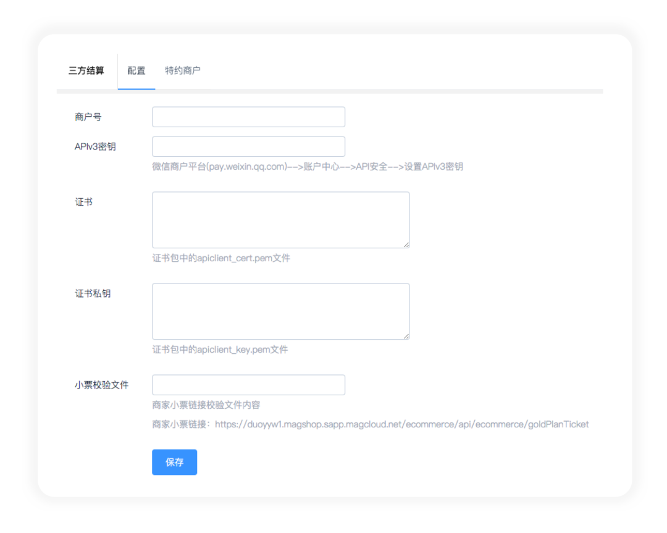This screenshot has width=667, height=533.
Task: Click the 小票校验文件 input field
Action: pos(248,385)
